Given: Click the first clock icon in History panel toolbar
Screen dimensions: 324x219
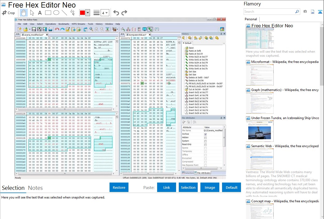Looking at the screenshot, I should click(x=184, y=38).
